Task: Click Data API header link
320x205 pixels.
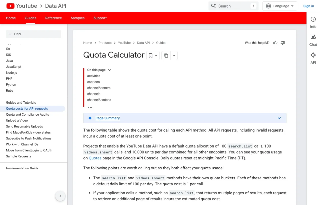Action: point(55,6)
